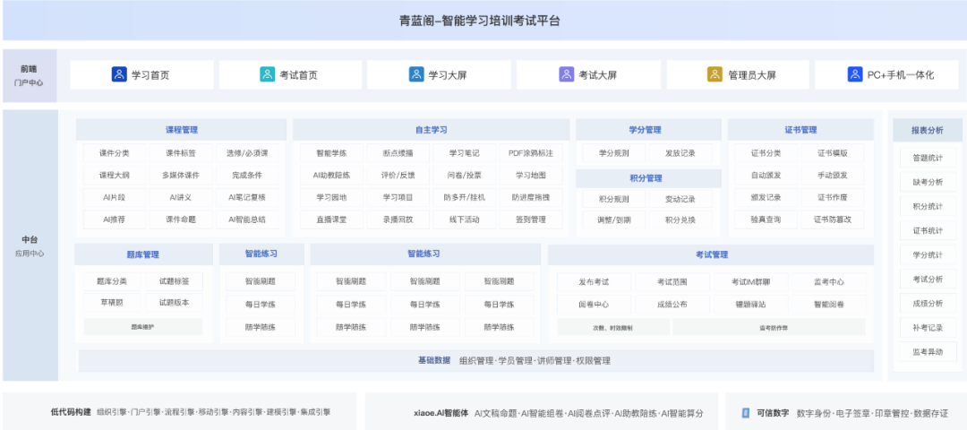Click the 签到管理 box
This screenshot has width=967, height=430.
pos(531,219)
